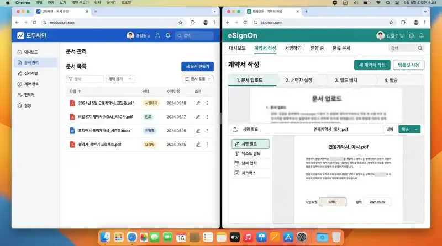Click the 서명 요청 signature box in the document
The height and width of the screenshot is (246, 442).
point(333,202)
